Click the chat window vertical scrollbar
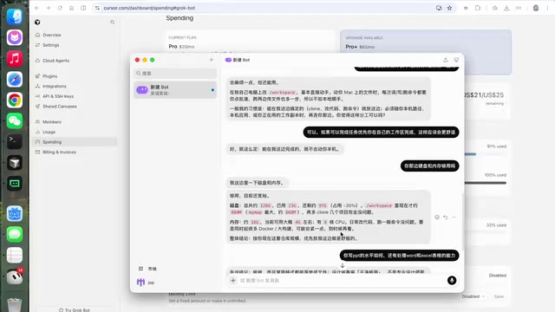Screen dimensions: 555x312 coord(462,222)
